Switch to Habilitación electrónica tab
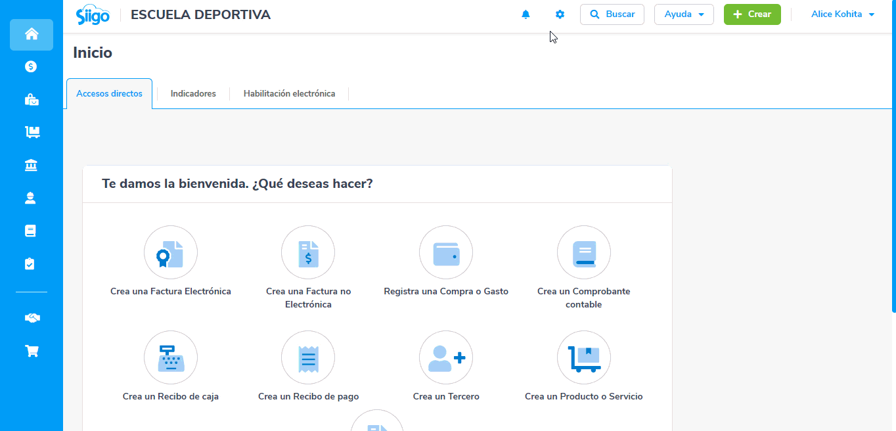Viewport: 896px width, 431px height. pos(289,94)
